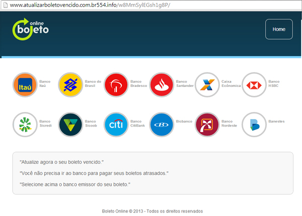Image resolution: width=302 pixels, height=216 pixels.
Task: Click the "Caixa Econômica" text label
Action: click(231, 83)
